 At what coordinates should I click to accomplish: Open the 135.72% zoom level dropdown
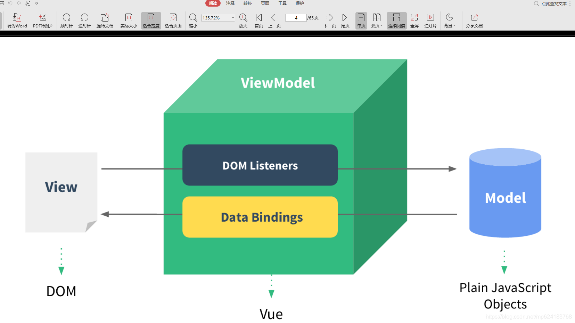pos(218,18)
